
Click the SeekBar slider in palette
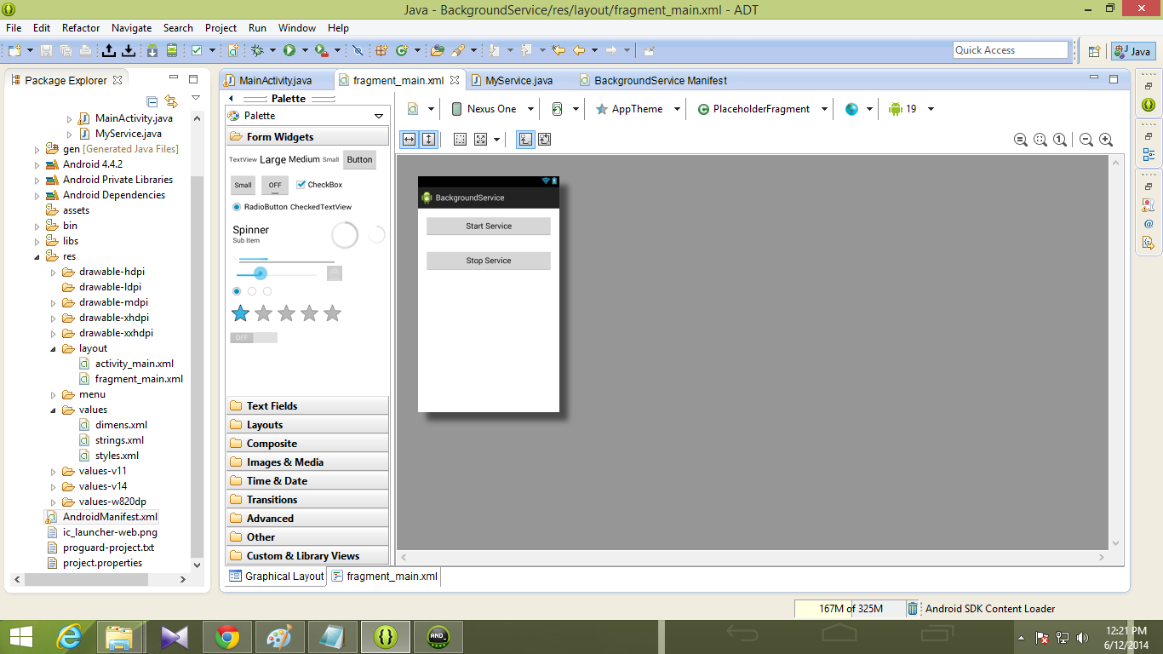(x=276, y=273)
